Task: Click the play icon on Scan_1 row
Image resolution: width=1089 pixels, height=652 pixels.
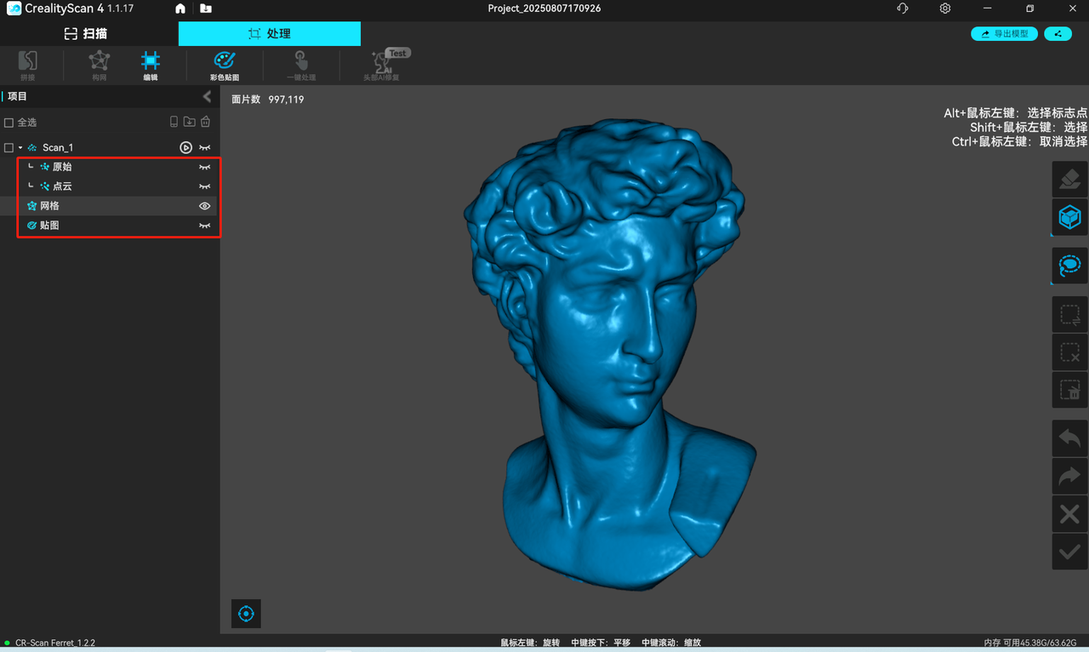Action: point(185,147)
